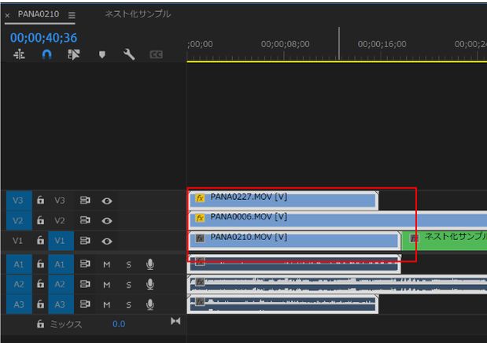
Task: Hide the V3 track output eye
Action: click(x=107, y=201)
